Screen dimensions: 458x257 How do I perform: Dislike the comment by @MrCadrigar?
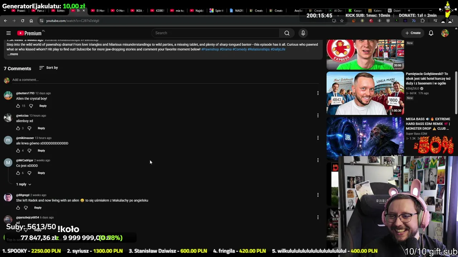pos(29,173)
